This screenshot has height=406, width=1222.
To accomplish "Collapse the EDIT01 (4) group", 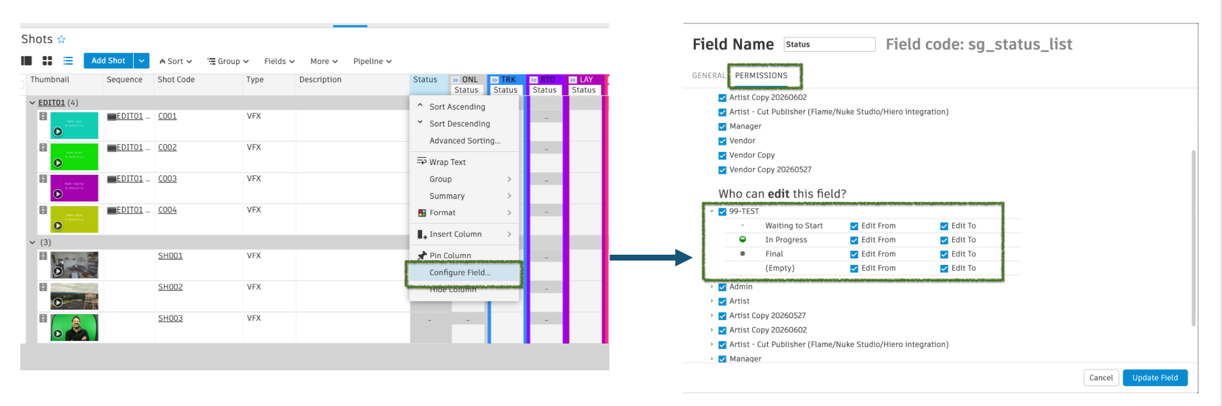I will point(33,103).
